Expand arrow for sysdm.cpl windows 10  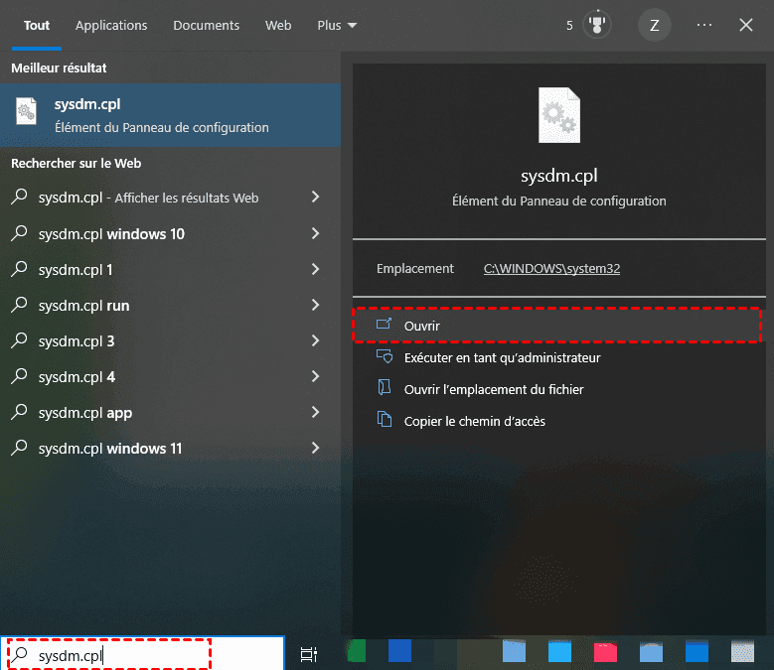click(315, 233)
